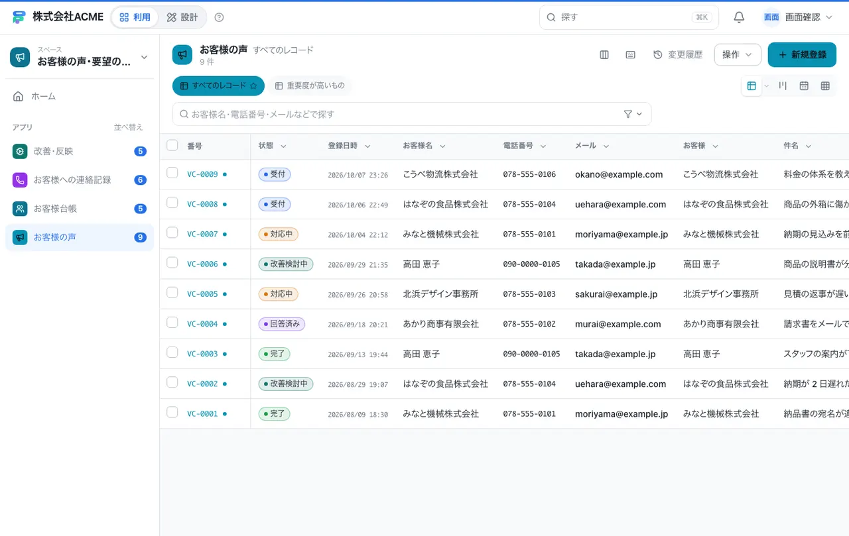Click the 新規登録 button

(803, 55)
